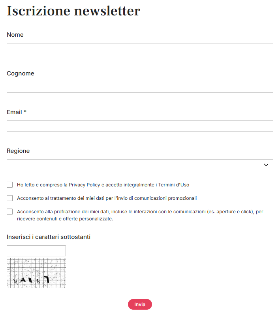
Task: Click the Regione dropdown chevron arrow
Action: (x=266, y=165)
